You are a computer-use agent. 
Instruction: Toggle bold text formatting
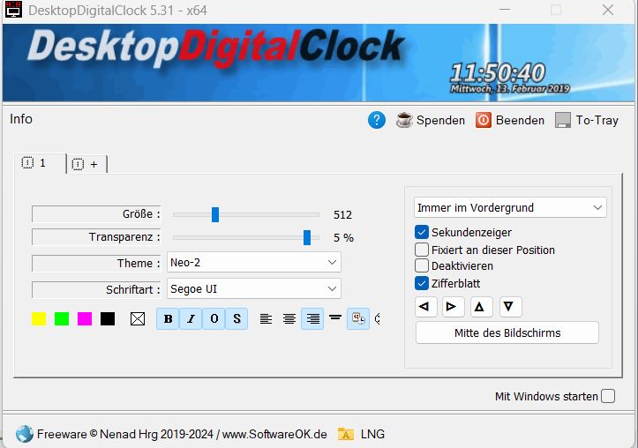(168, 318)
